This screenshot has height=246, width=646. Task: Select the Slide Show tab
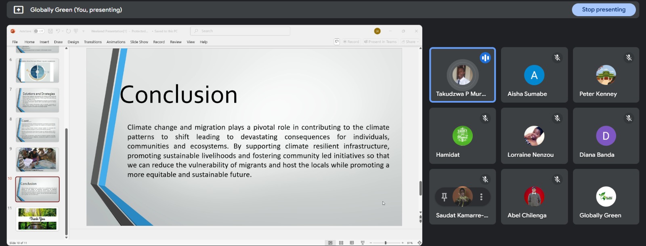(139, 42)
